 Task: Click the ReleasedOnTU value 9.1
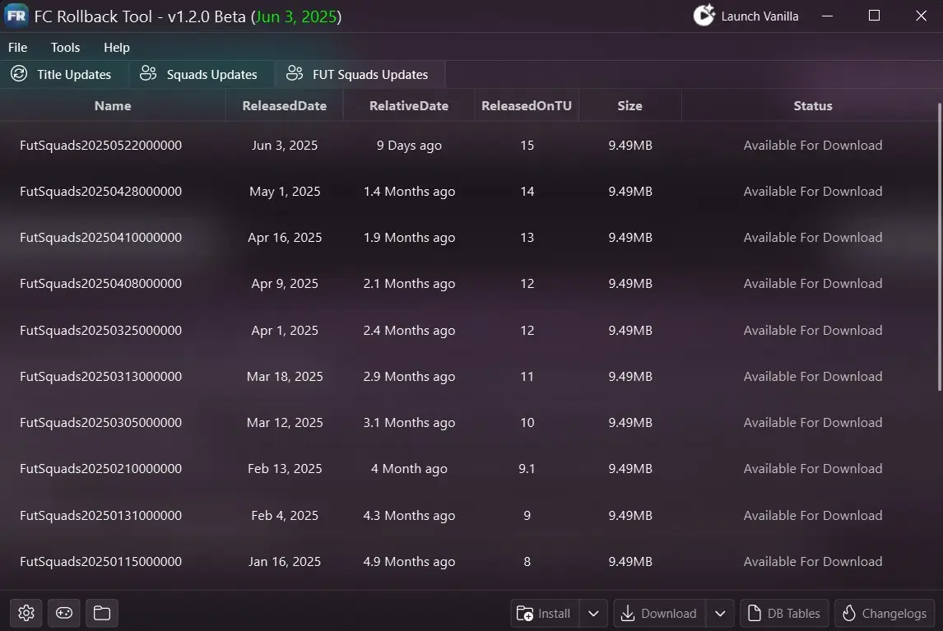527,469
